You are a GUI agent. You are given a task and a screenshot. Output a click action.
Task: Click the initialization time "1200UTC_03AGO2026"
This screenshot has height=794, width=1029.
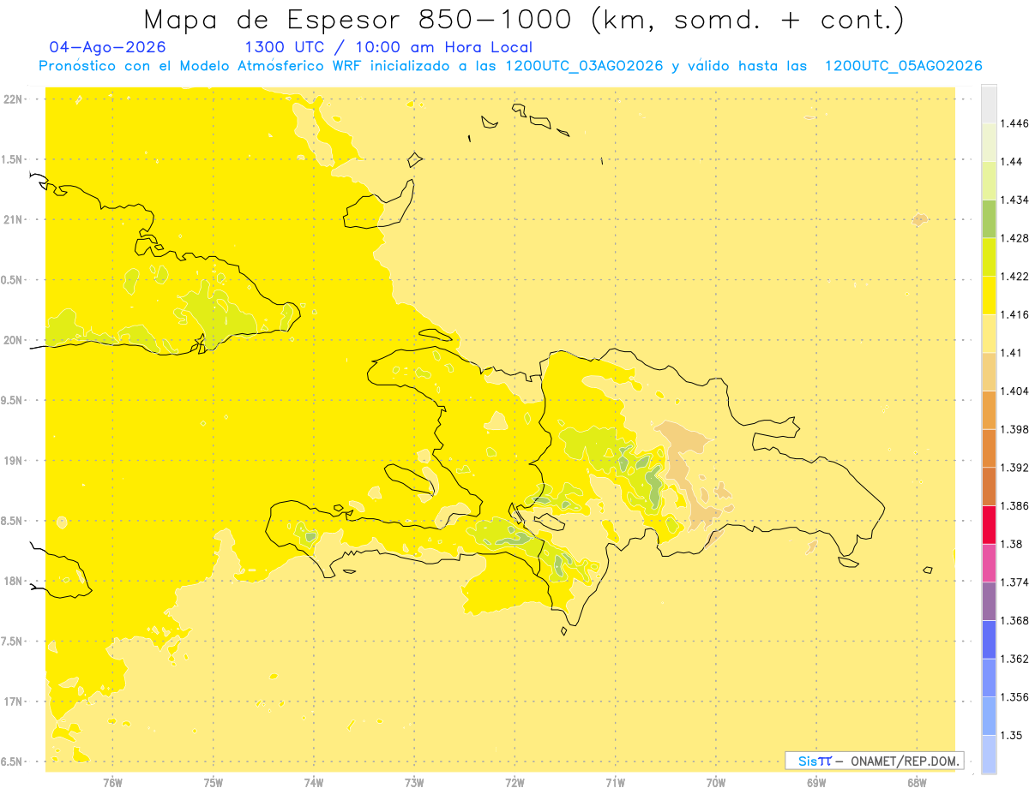[x=584, y=66]
